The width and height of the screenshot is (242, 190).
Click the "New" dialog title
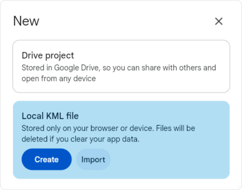(x=26, y=21)
